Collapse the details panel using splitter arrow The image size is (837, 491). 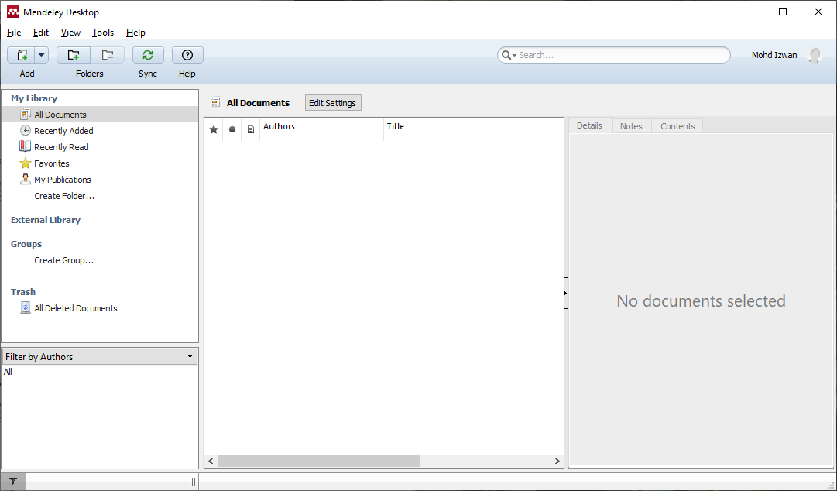(565, 293)
